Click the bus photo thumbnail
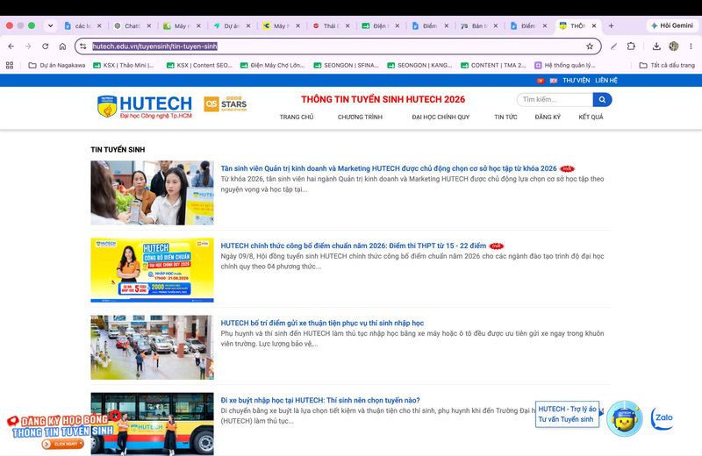 (x=152, y=424)
